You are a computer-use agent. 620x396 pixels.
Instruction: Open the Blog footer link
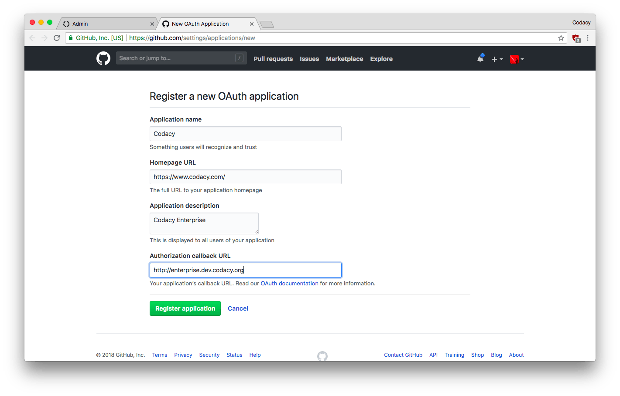497,355
